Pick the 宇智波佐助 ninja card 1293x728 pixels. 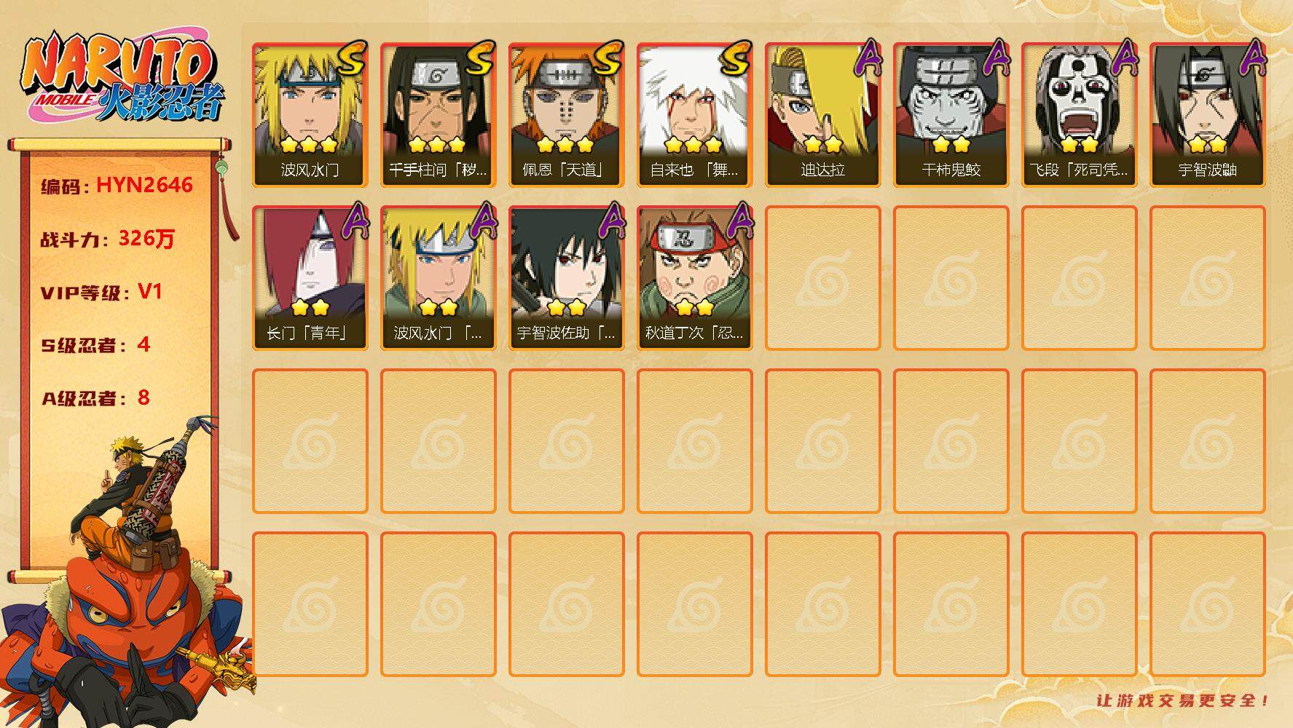pyautogui.click(x=566, y=278)
